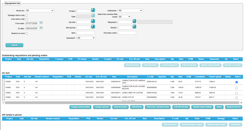
Task: Click the On rent Edit off rent date button
Action: pos(181,107)
